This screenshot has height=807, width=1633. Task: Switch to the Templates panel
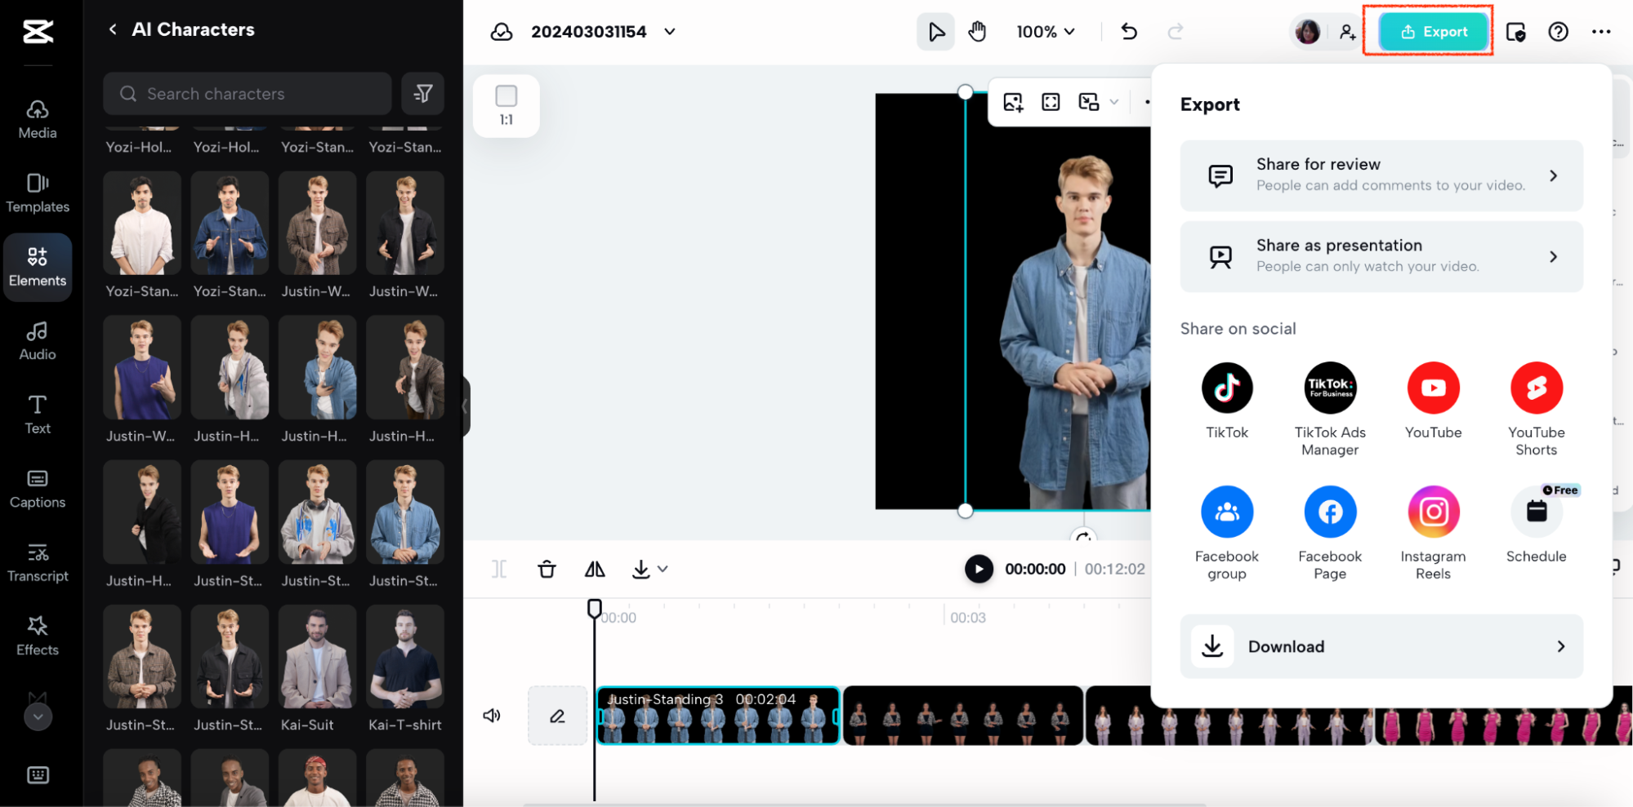coord(38,193)
